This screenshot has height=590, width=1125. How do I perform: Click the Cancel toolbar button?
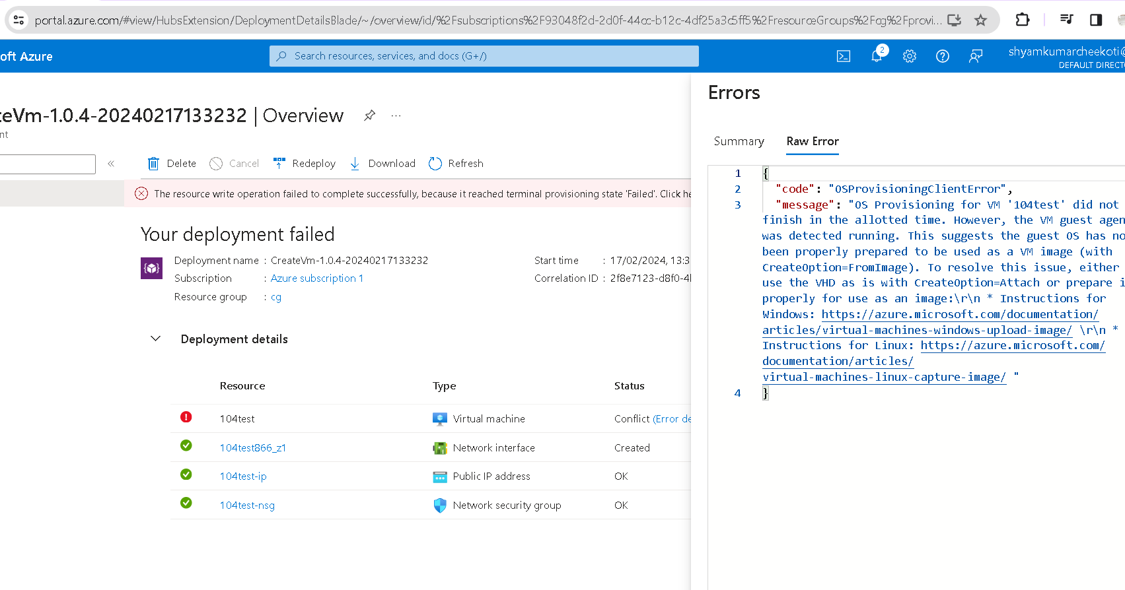pyautogui.click(x=234, y=164)
